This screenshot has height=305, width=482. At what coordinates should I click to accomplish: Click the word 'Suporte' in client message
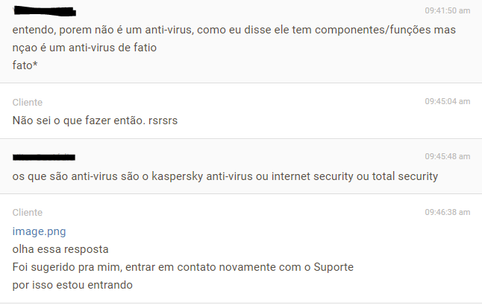[x=334, y=267]
